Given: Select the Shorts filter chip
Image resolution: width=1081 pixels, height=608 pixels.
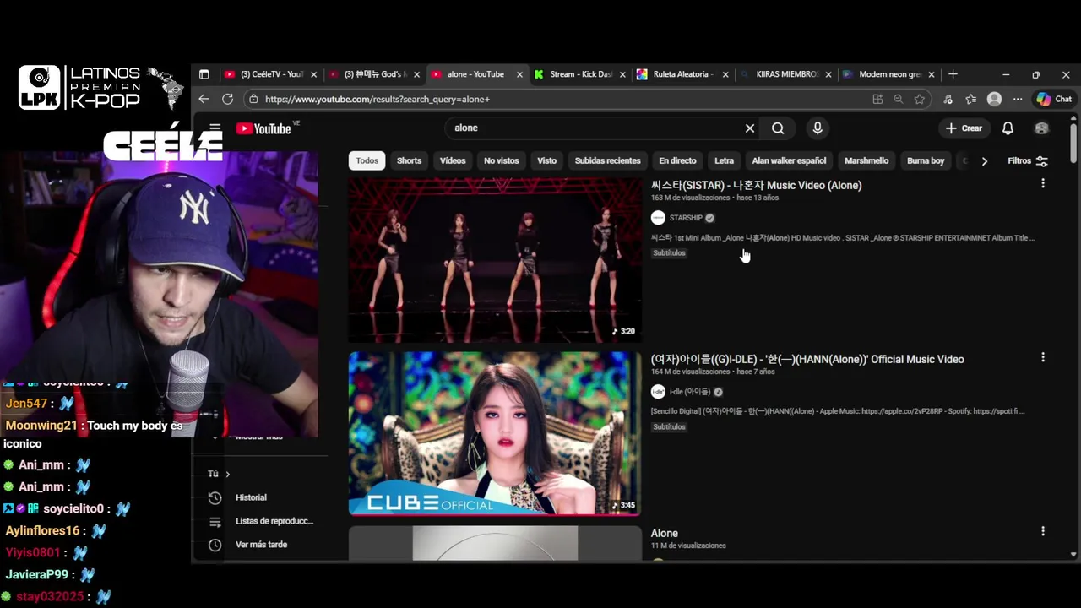Looking at the screenshot, I should point(409,160).
